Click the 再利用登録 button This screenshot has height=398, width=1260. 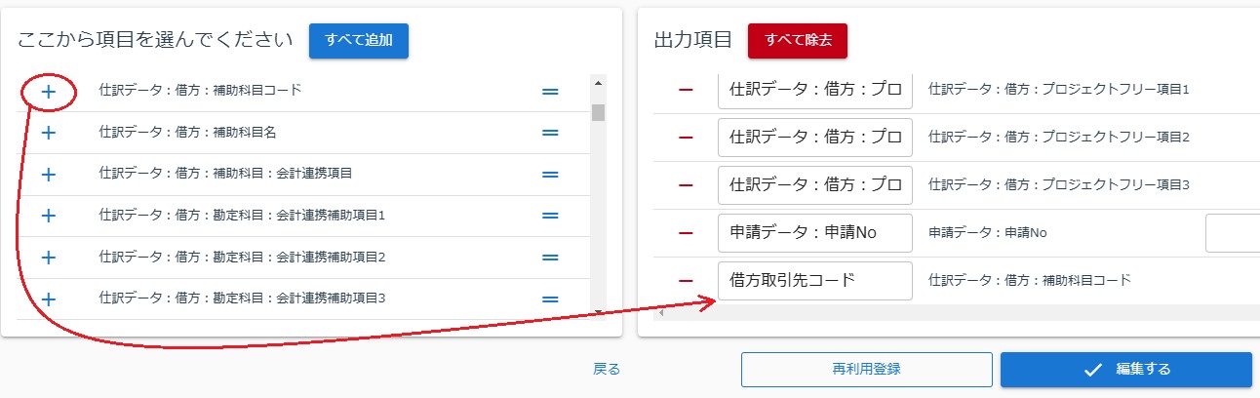click(x=866, y=370)
